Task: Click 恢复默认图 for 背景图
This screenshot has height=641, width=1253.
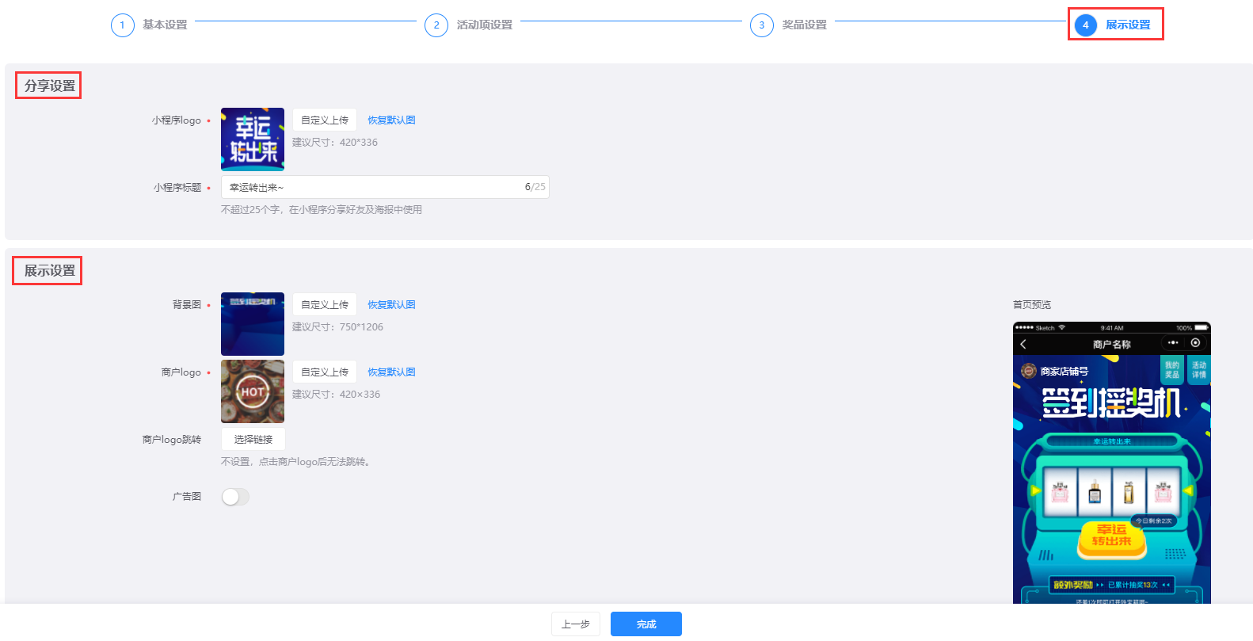Action: 391,305
